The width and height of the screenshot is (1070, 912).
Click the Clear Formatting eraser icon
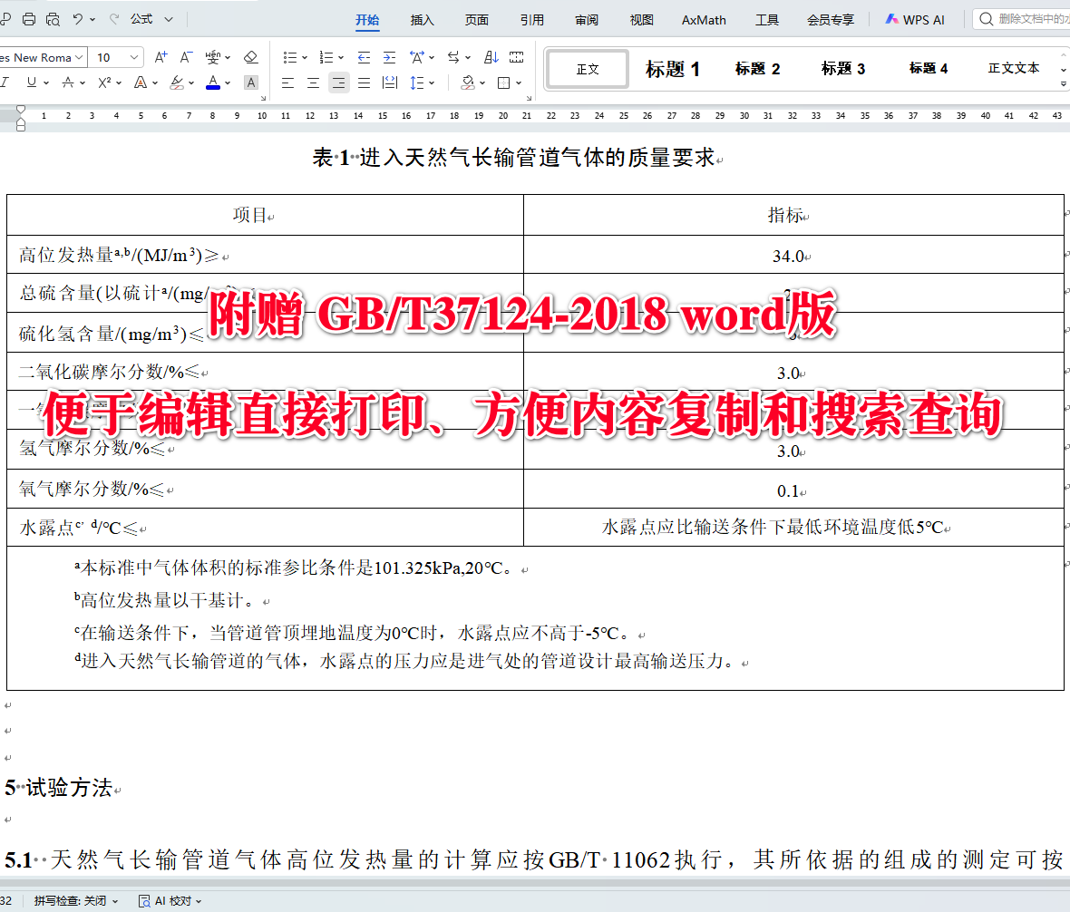pos(251,56)
